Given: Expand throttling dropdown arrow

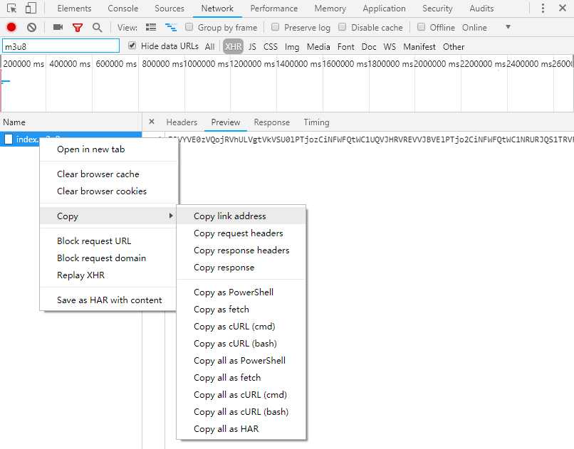Looking at the screenshot, I should (x=508, y=27).
